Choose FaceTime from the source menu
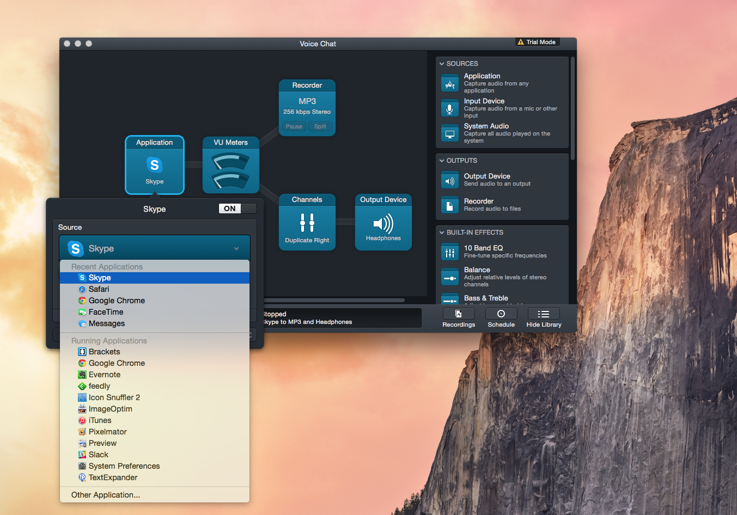Viewport: 737px width, 515px height. (x=155, y=312)
